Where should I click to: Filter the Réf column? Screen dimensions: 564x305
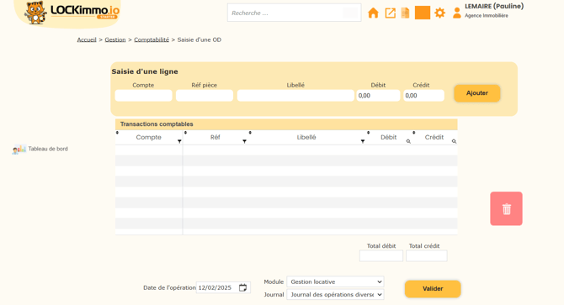tap(245, 141)
